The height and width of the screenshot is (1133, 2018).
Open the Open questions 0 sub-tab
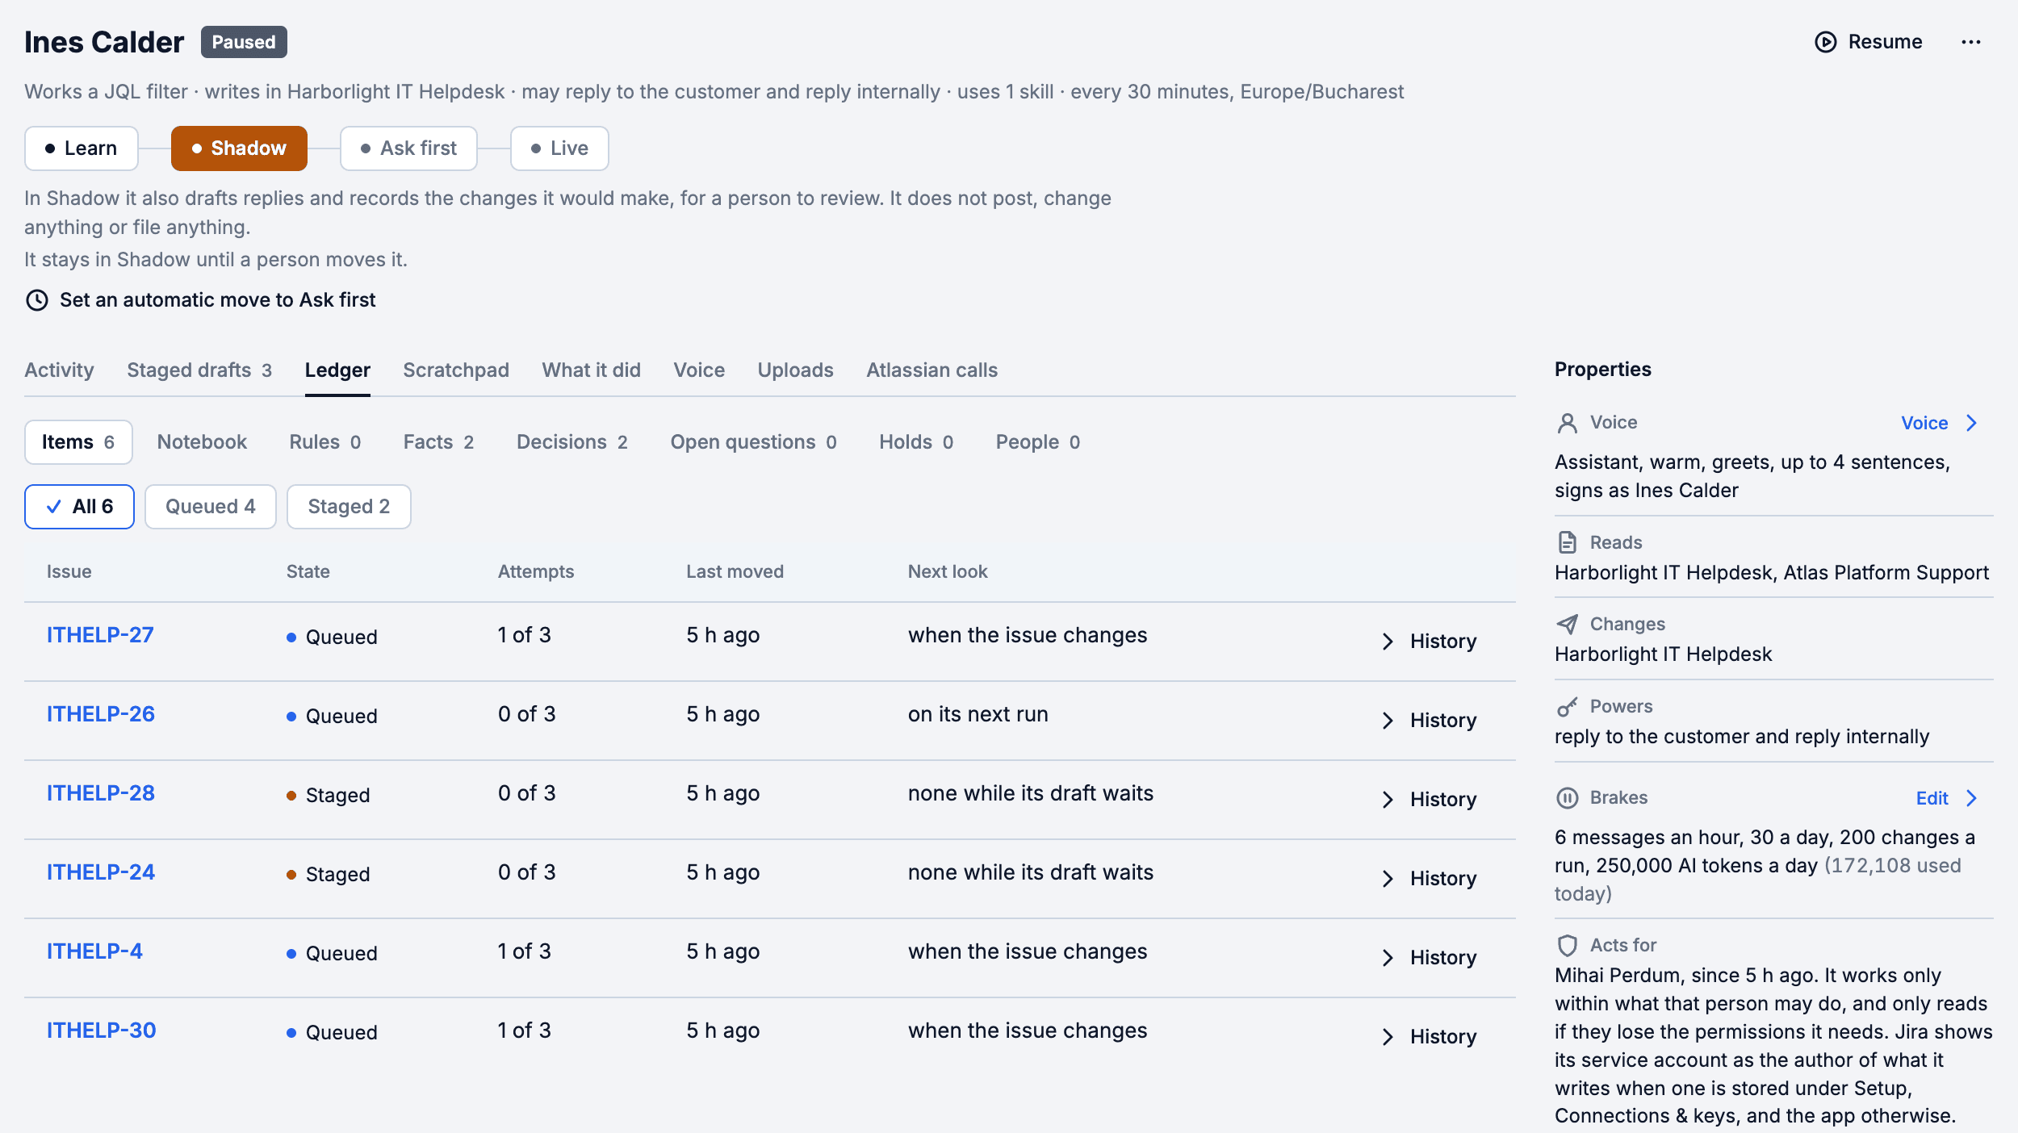753,442
